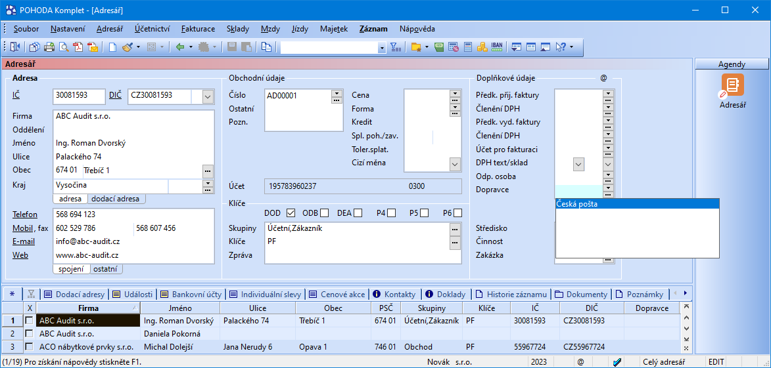Click the Agendy panel header button
The width and height of the screenshot is (771, 368).
pyautogui.click(x=732, y=64)
